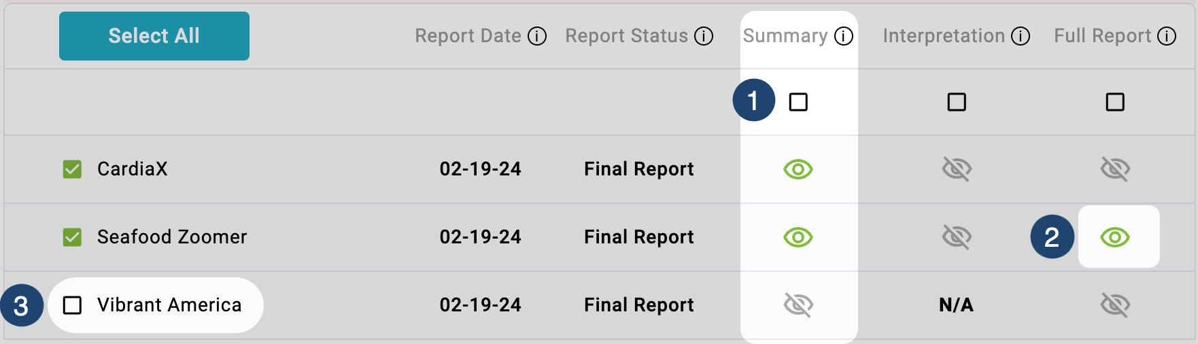Screen dimensions: 1198x344
Task: Uncheck the CardiaX row checkbox
Action: point(72,169)
